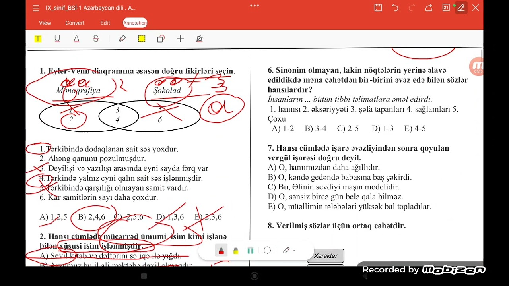Click answer B) 2,4,6 in question 1
The width and height of the screenshot is (509, 286).
91,217
